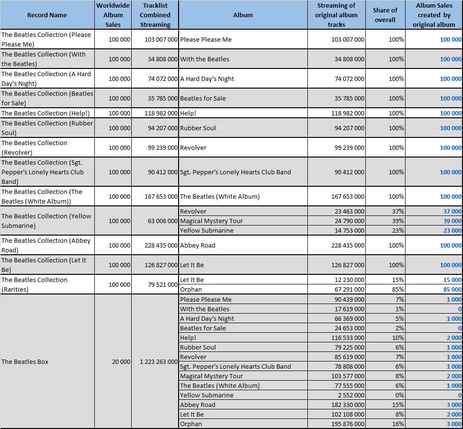Click 'The Beatles Collection (Yellow Submarine)' cell
The height and width of the screenshot is (429, 463).
tap(47, 221)
